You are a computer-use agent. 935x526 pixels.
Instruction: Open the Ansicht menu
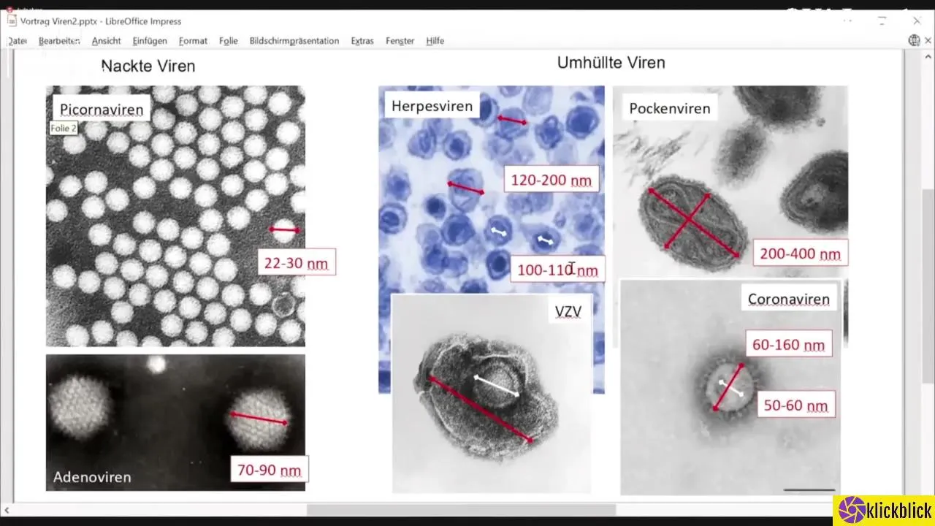click(107, 41)
